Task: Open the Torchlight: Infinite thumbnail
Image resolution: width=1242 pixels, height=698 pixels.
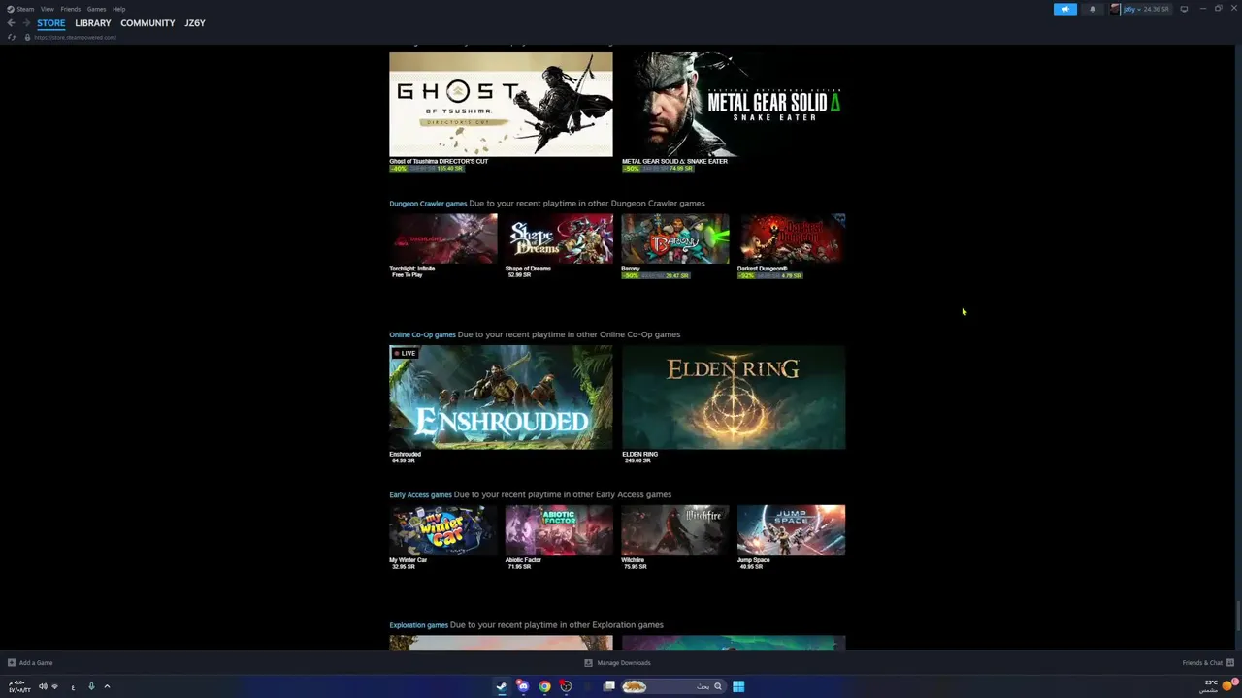Action: click(443, 238)
